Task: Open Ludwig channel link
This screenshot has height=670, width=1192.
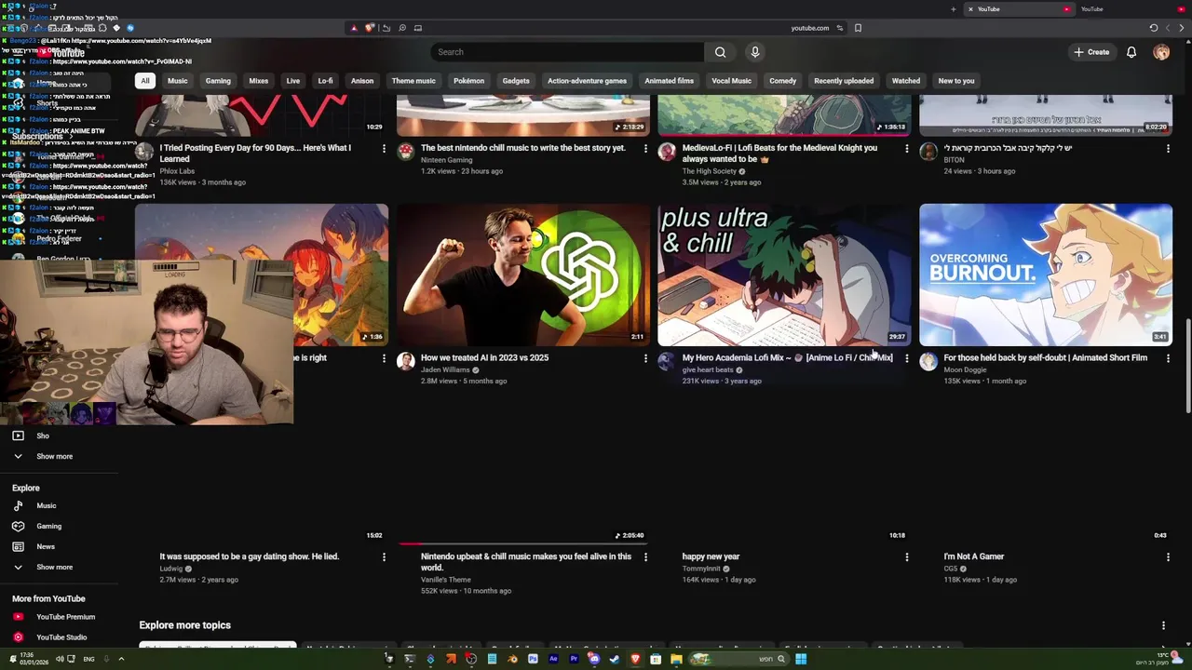Action: click(171, 569)
